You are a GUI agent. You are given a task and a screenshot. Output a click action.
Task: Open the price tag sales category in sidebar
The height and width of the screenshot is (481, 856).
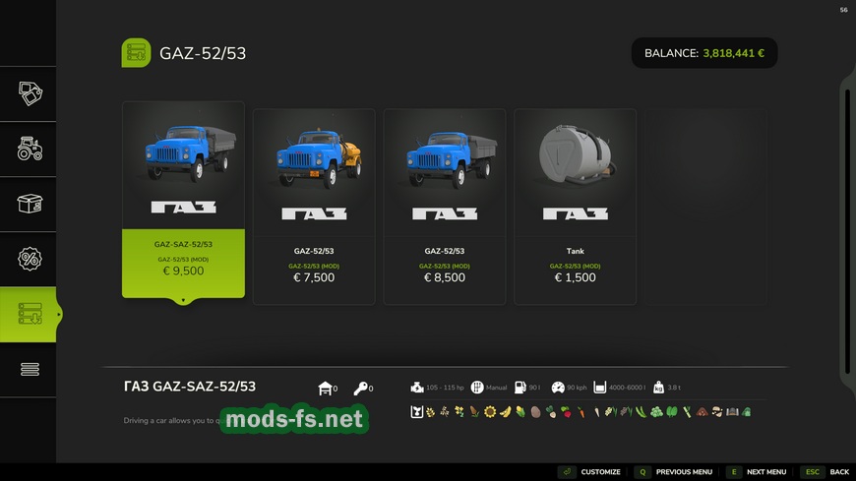tap(31, 93)
